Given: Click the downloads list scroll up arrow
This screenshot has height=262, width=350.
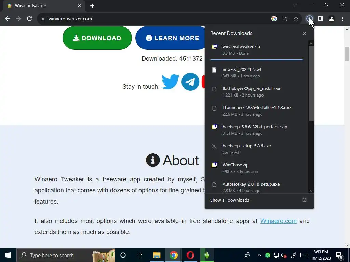Looking at the screenshot, I should point(311,43).
